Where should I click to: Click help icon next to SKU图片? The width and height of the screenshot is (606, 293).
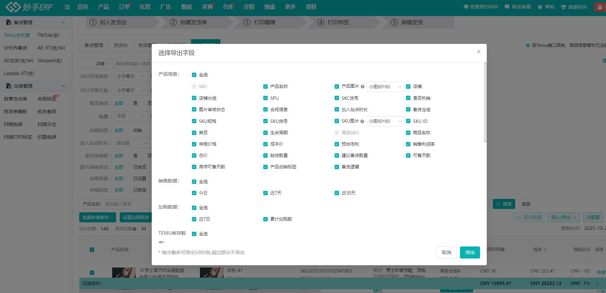point(362,122)
